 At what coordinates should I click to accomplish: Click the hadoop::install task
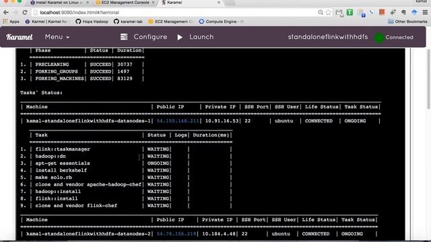[58, 192]
